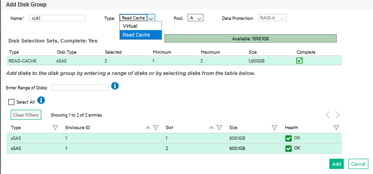Sort by Enclosure ID using sort arrow
Image resolution: width=373 pixels, height=174 pixels.
pyautogui.click(x=148, y=128)
